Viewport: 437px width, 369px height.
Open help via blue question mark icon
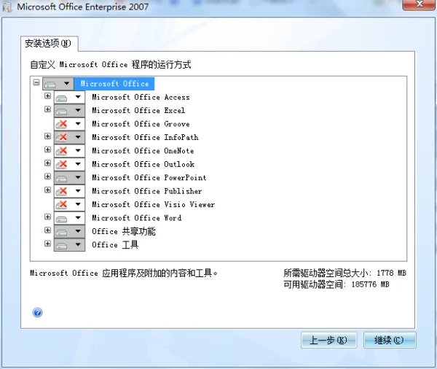37,312
